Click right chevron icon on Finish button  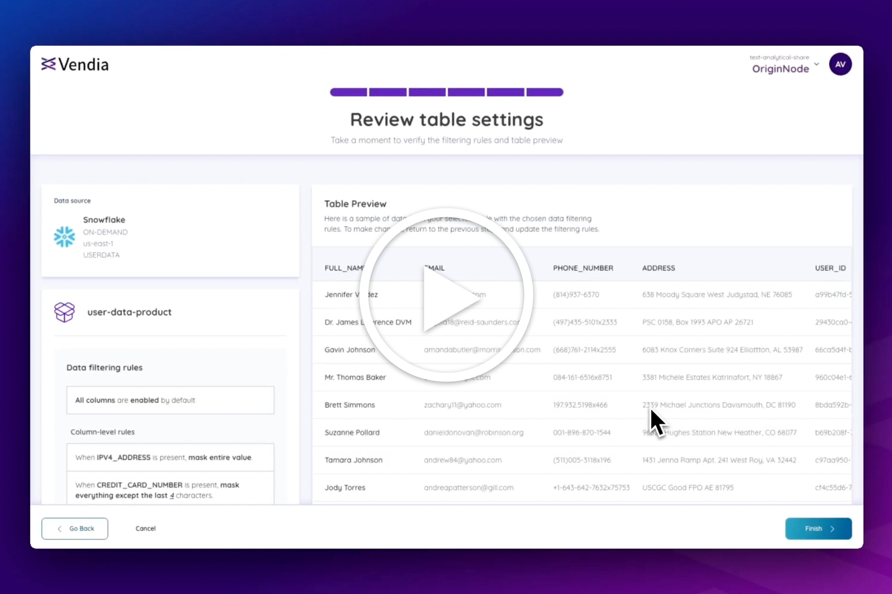pyautogui.click(x=832, y=529)
